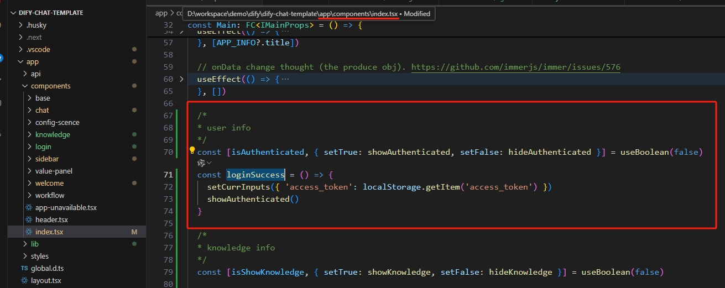The image size is (725, 288).
Task: Click the "app" breadcrumb item
Action: coord(161,13)
